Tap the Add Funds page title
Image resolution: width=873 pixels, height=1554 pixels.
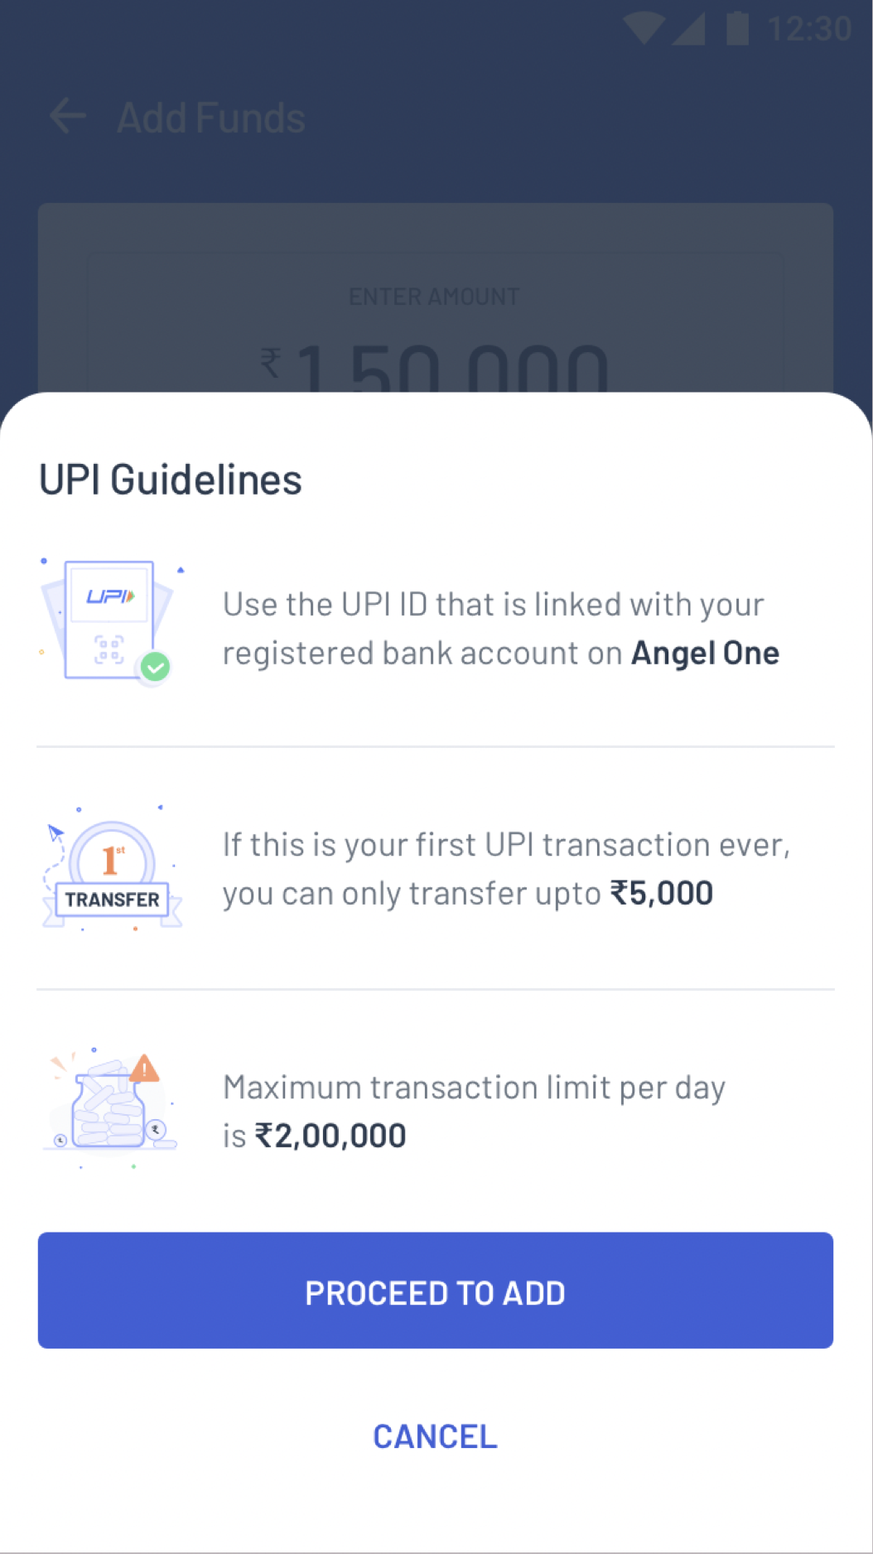211,118
